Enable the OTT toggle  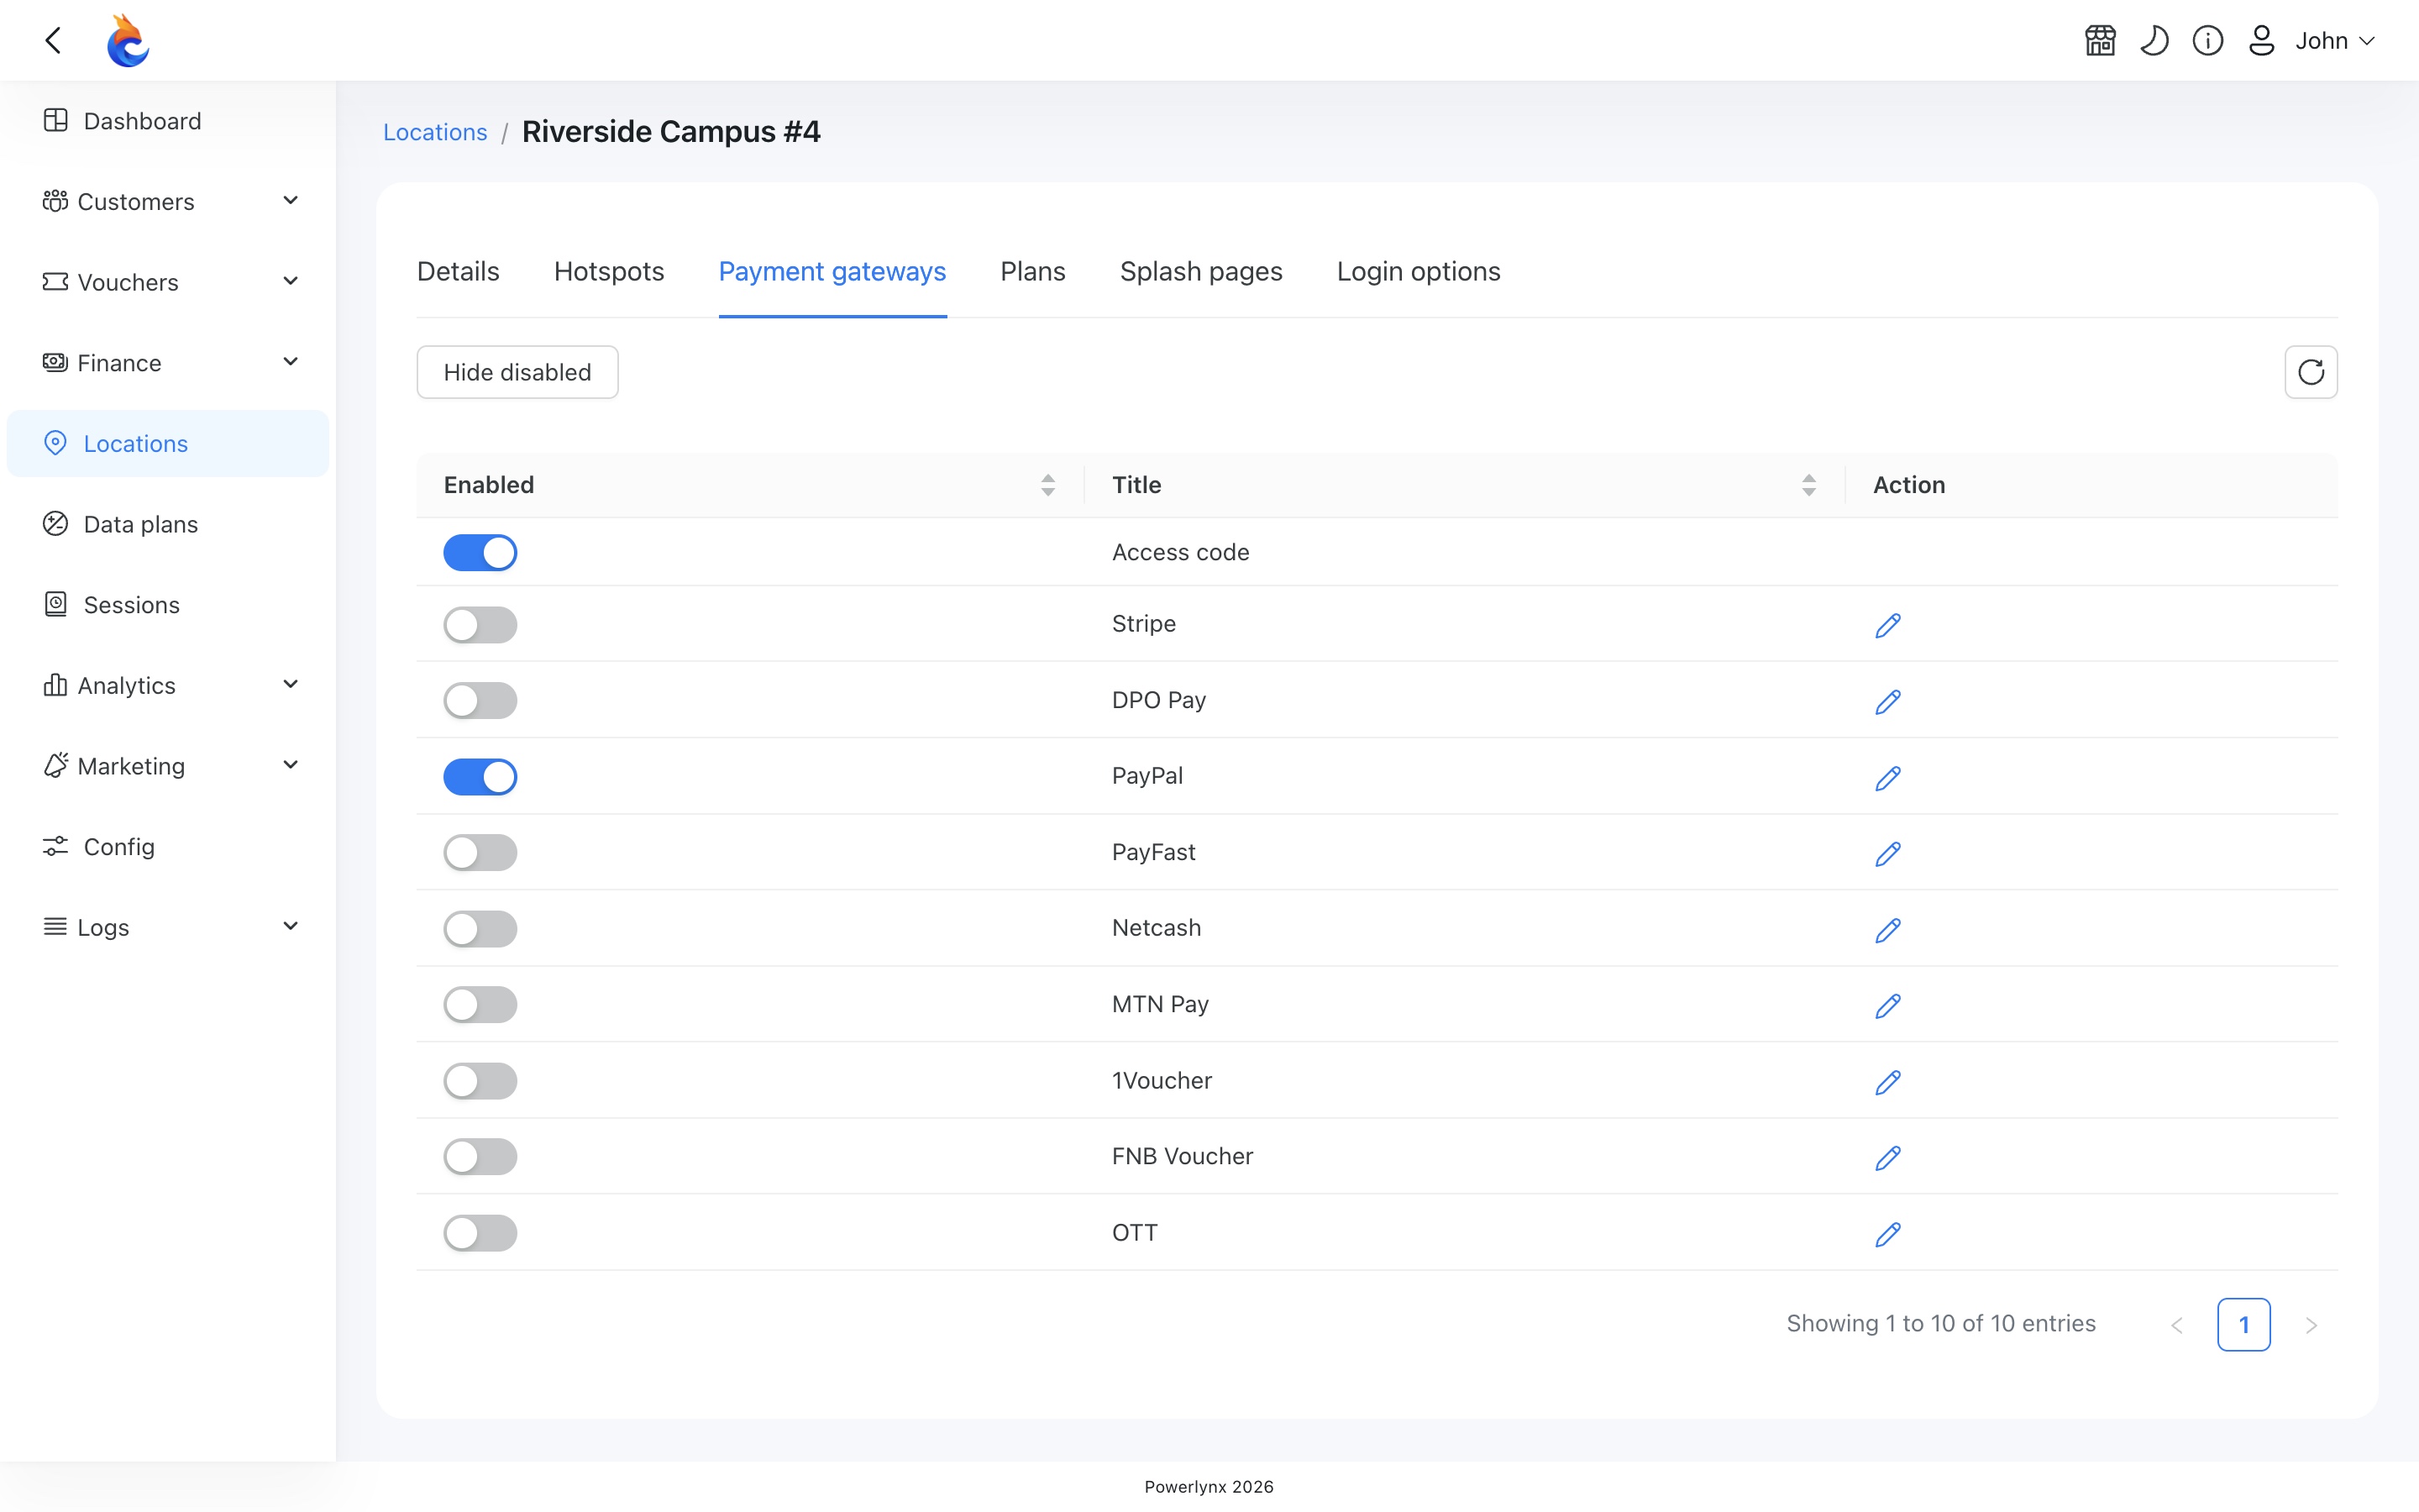pos(480,1233)
